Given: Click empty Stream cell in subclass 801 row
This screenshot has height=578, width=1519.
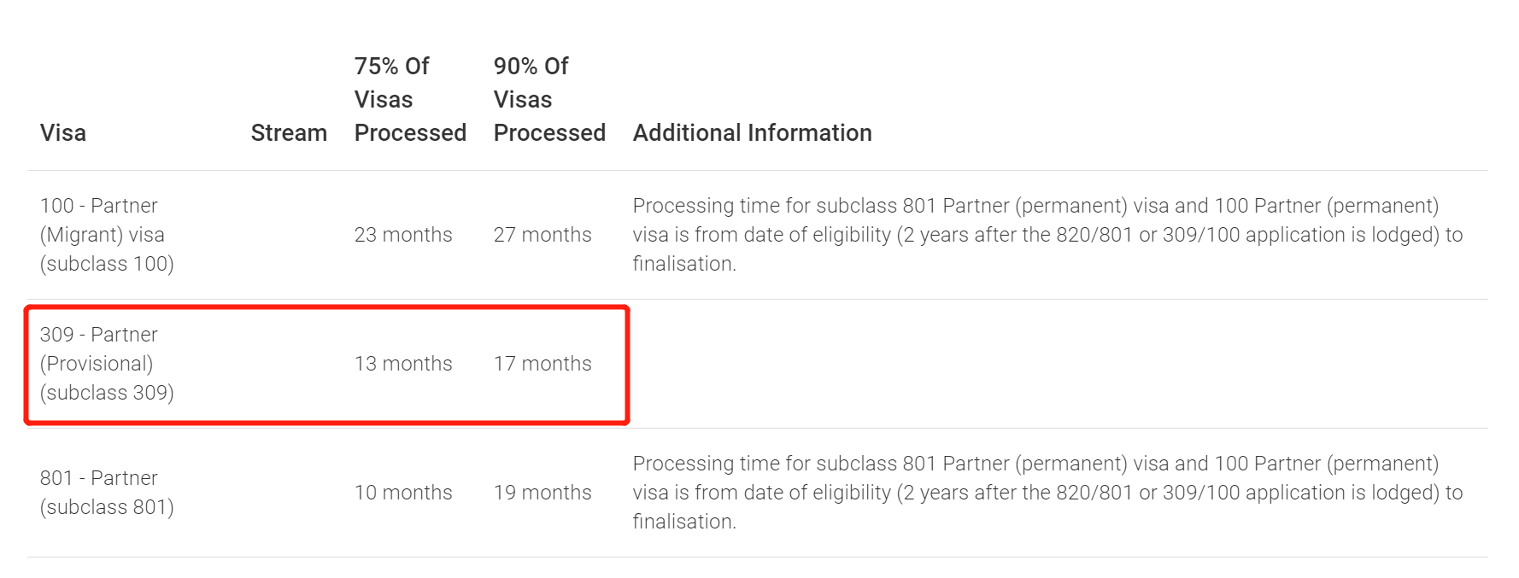Looking at the screenshot, I should click(289, 493).
